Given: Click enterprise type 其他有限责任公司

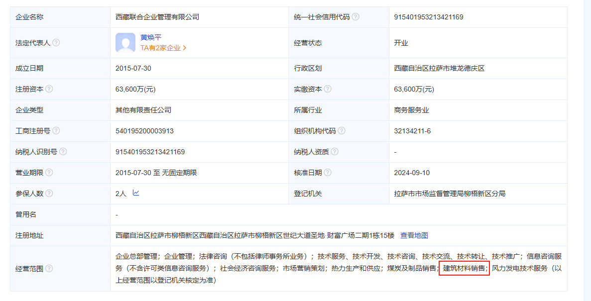Looking at the screenshot, I should pyautogui.click(x=143, y=110).
